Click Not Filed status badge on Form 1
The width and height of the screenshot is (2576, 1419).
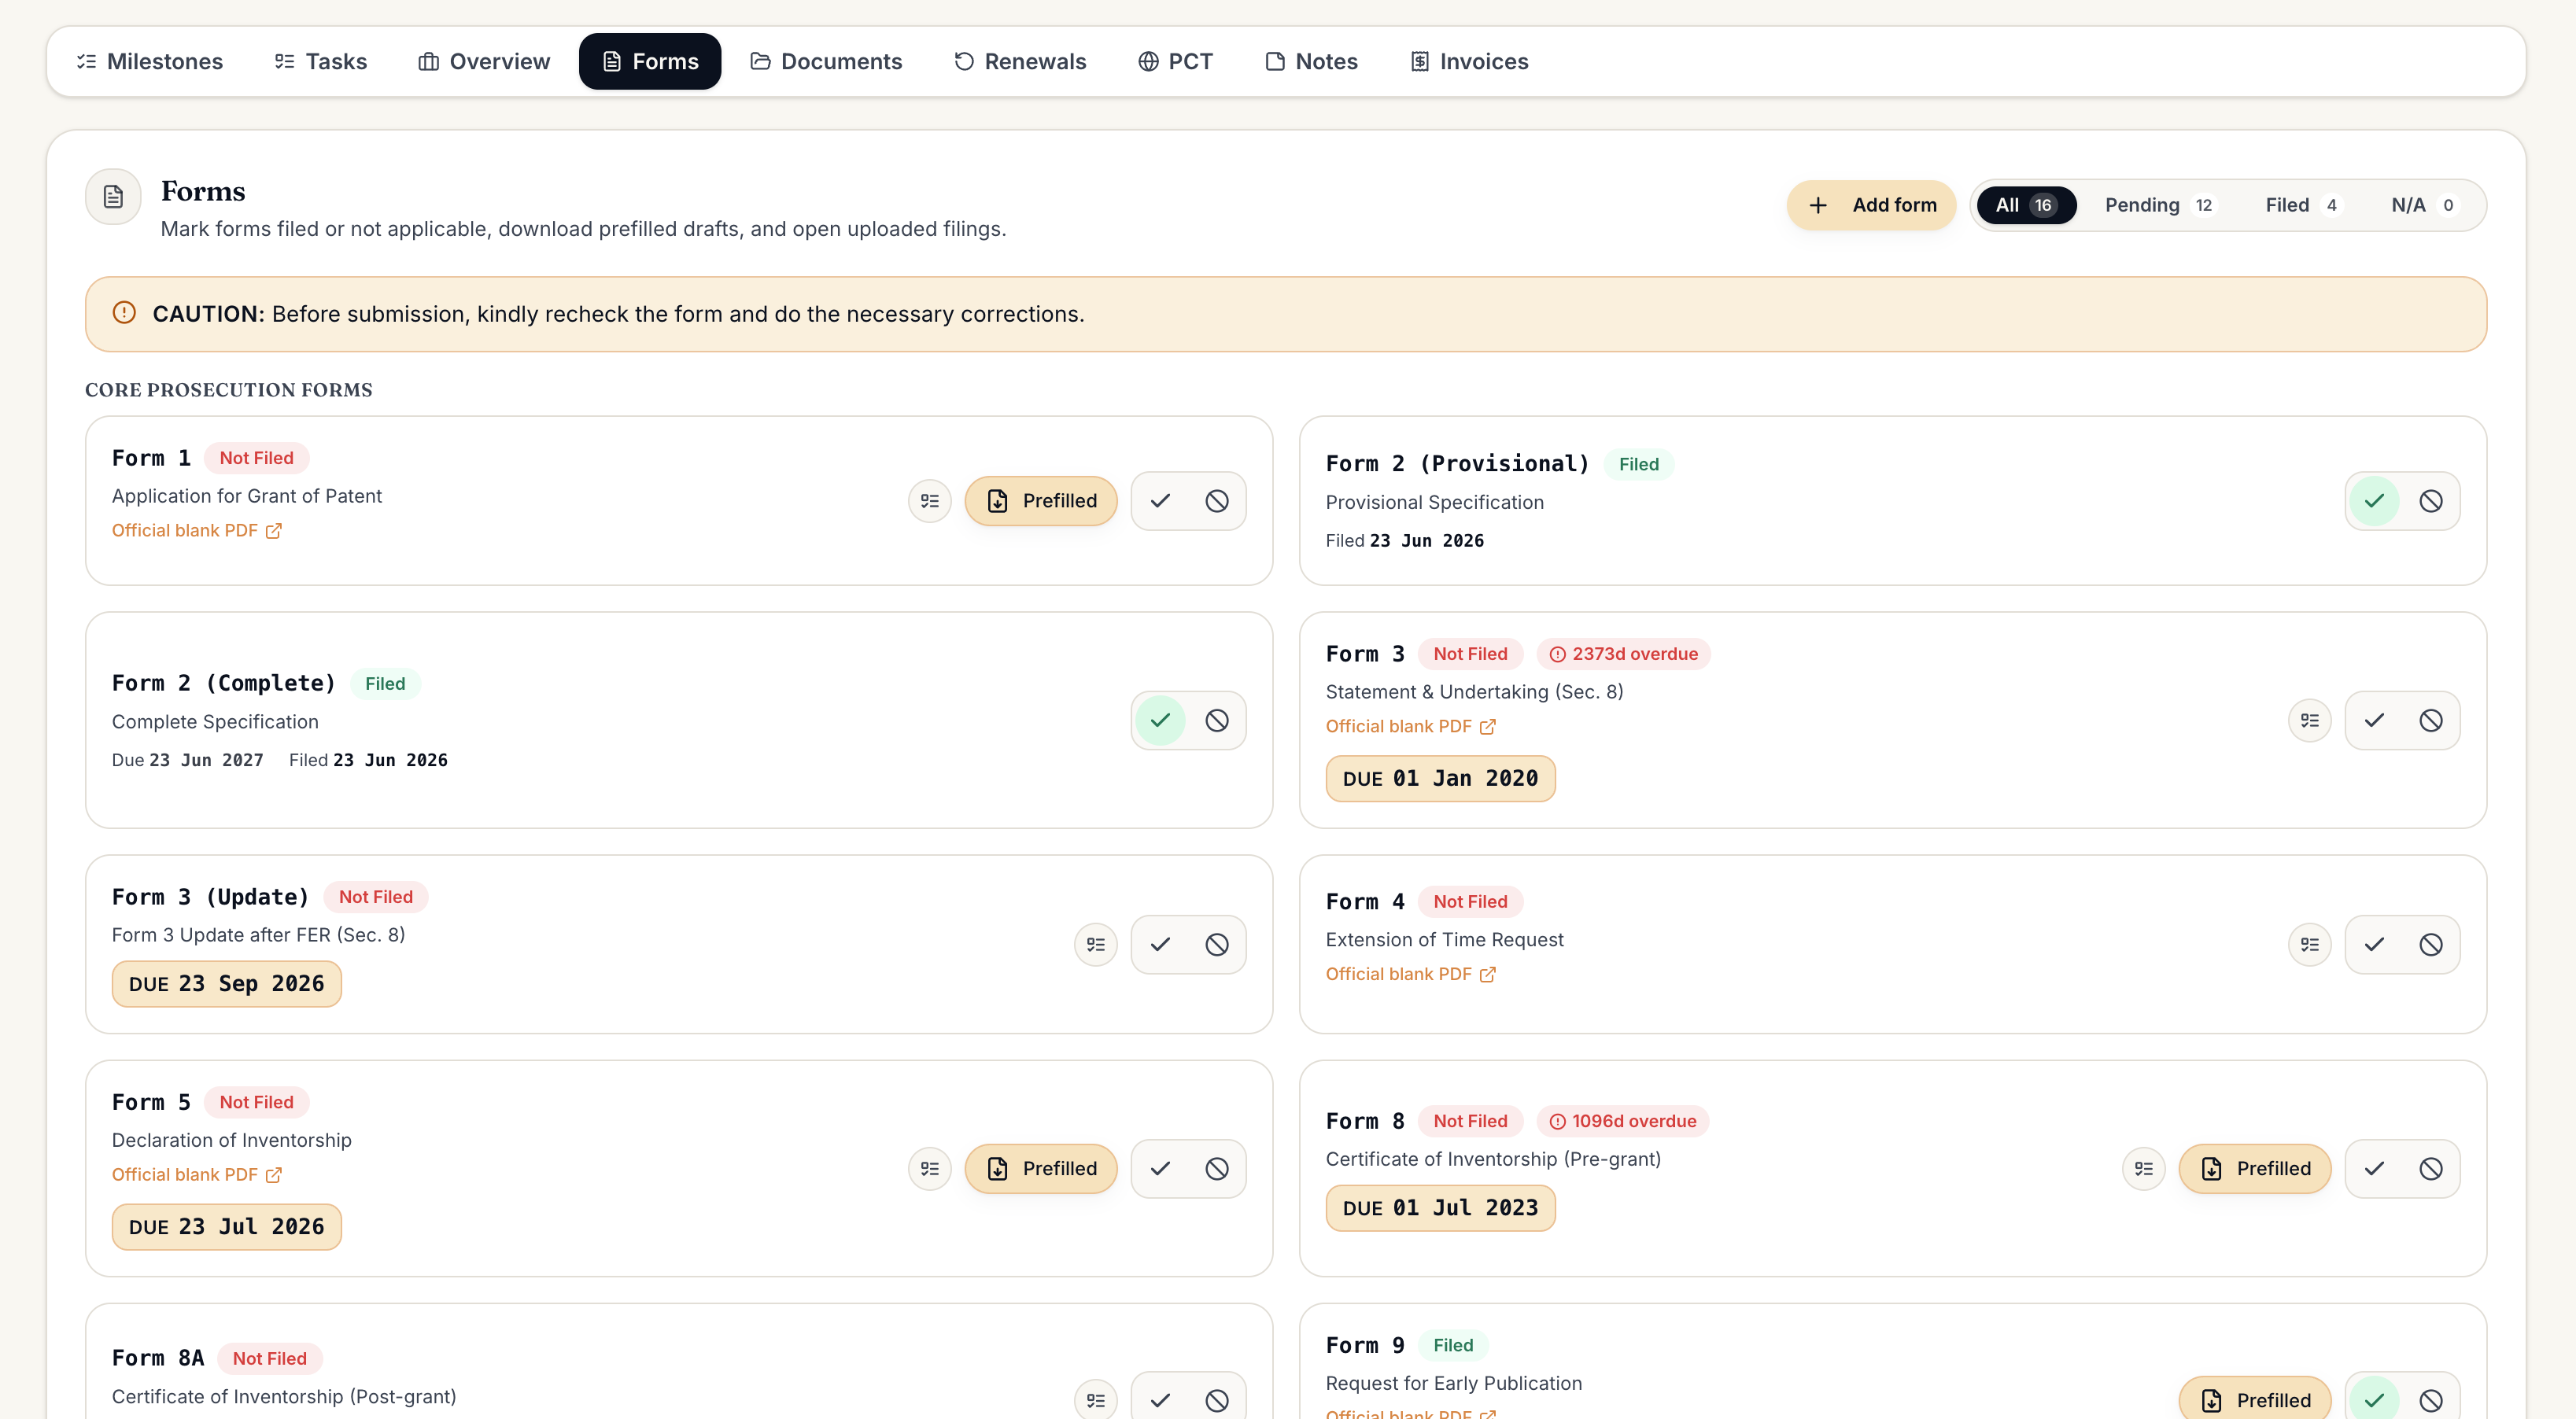point(257,458)
